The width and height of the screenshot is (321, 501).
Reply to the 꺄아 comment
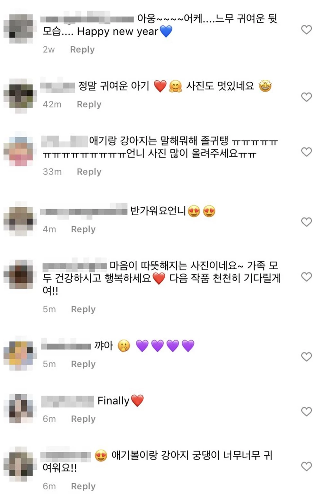click(x=83, y=364)
